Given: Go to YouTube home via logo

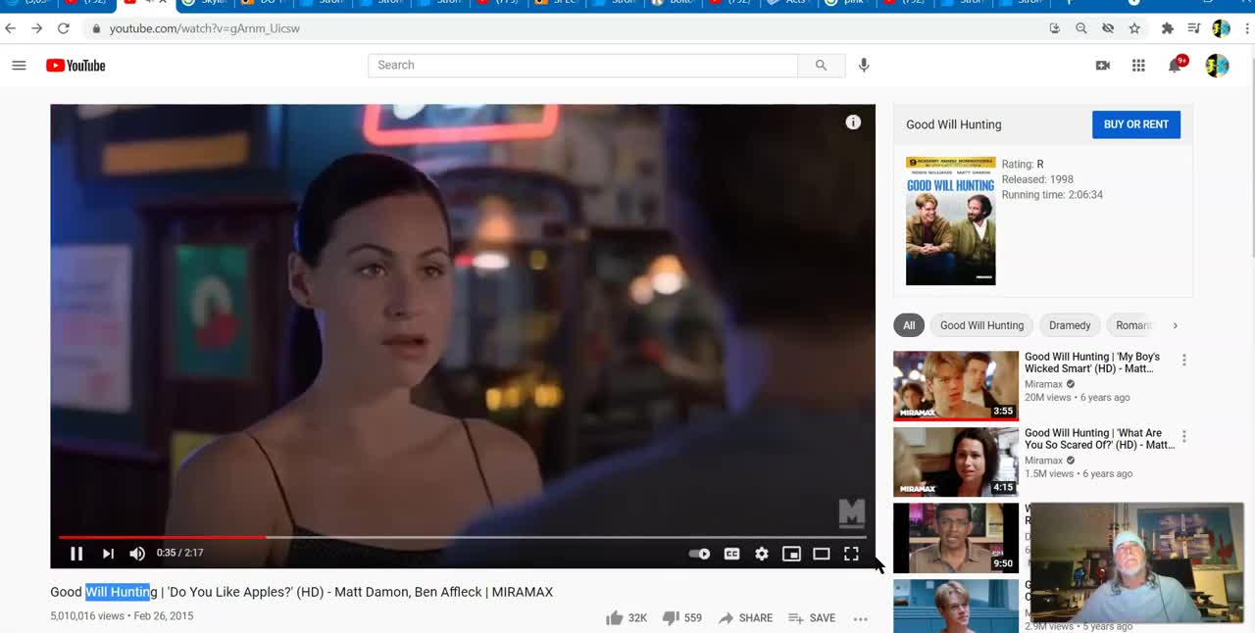Looking at the screenshot, I should click(x=75, y=66).
